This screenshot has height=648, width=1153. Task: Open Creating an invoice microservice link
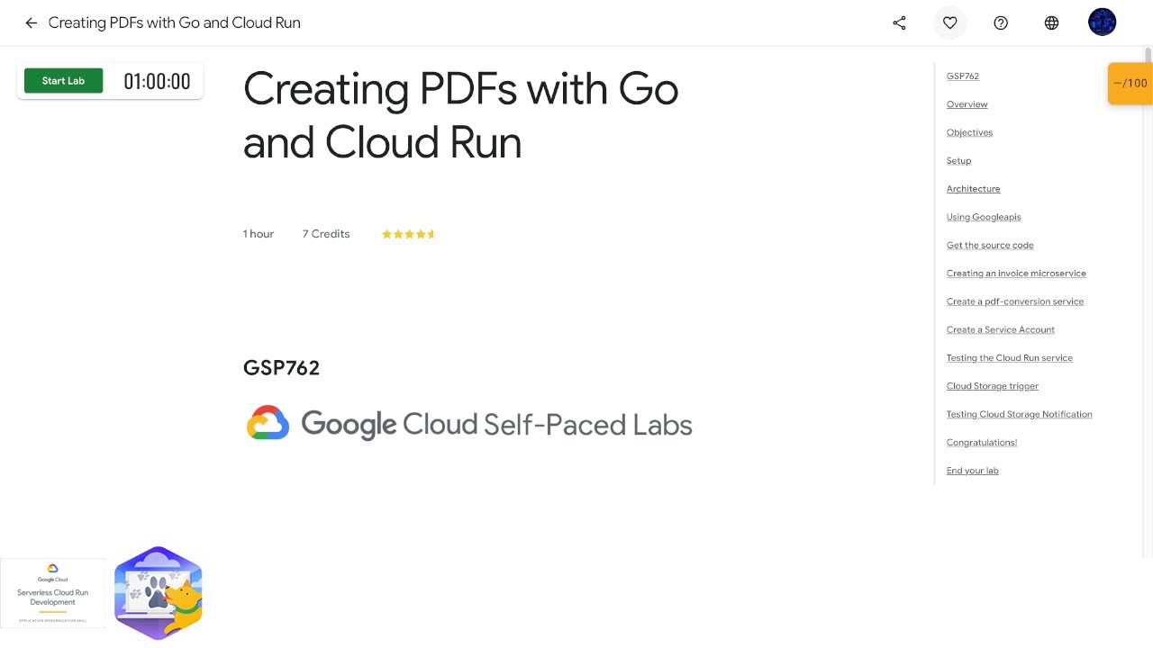point(1016,274)
